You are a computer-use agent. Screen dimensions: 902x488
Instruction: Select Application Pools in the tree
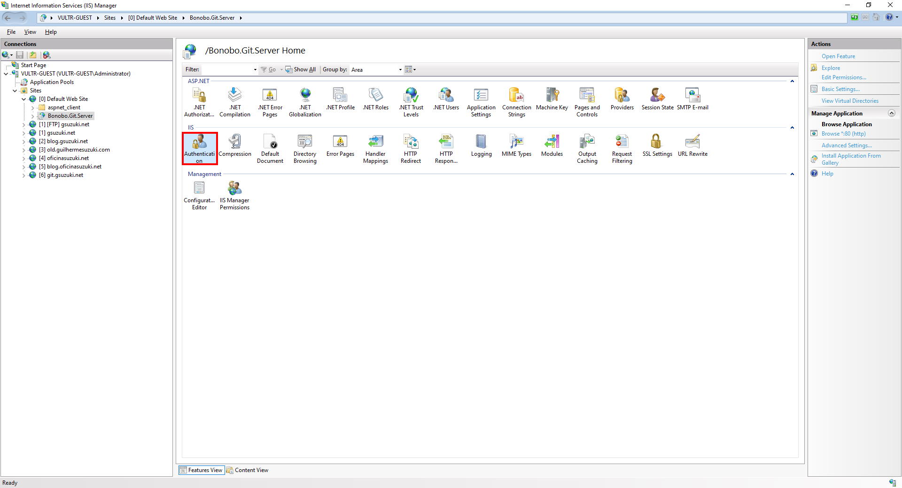52,82
